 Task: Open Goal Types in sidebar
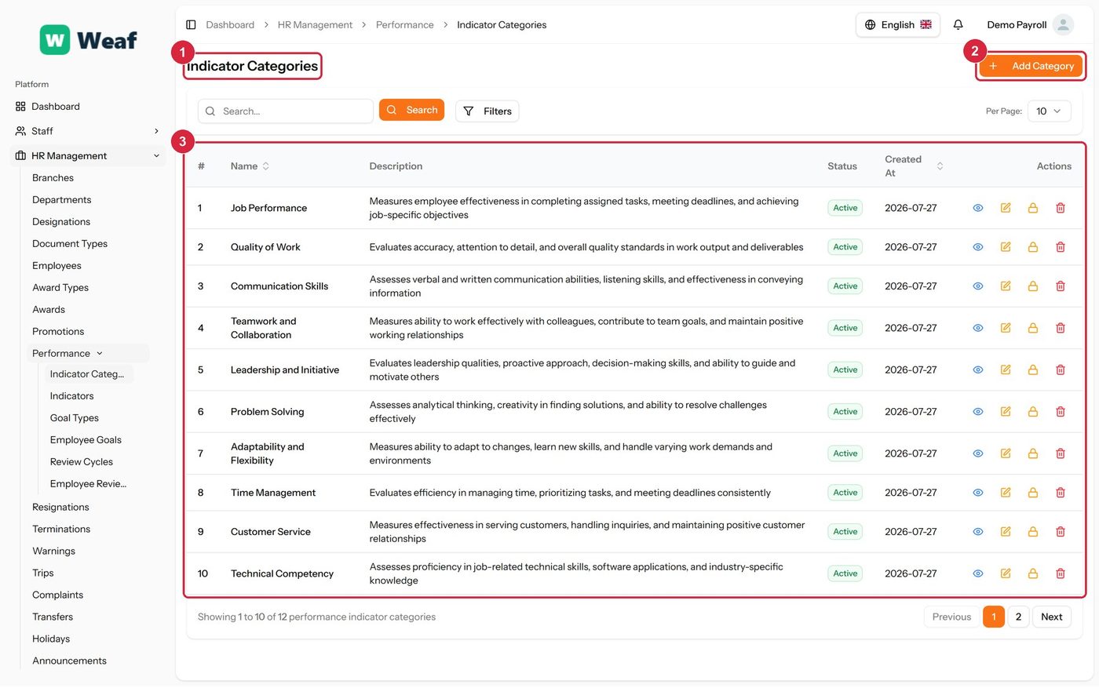point(74,418)
